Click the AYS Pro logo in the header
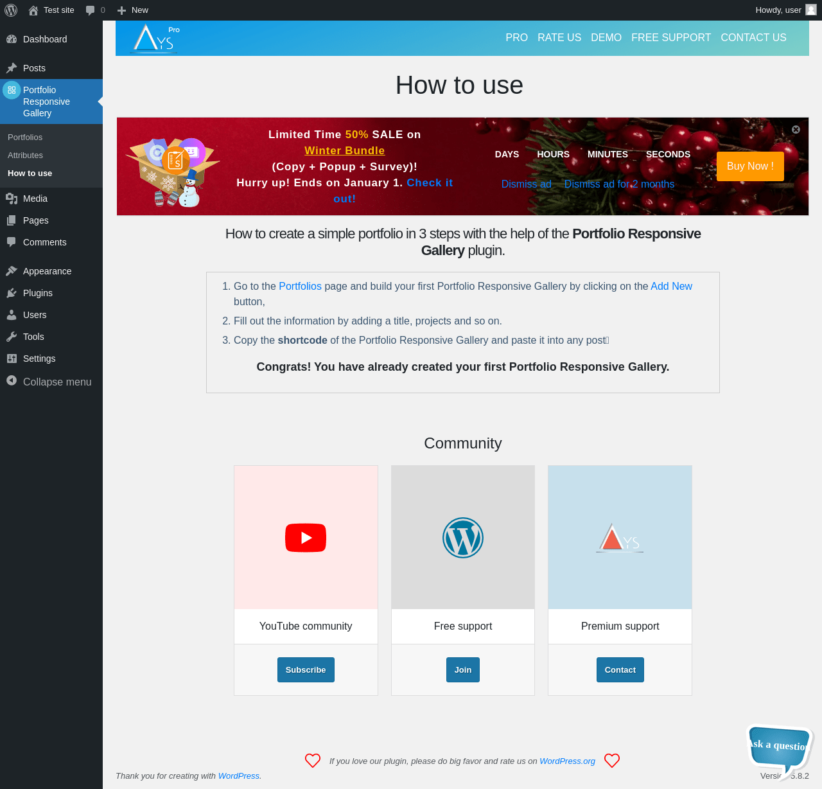This screenshot has width=822, height=789. (x=155, y=39)
